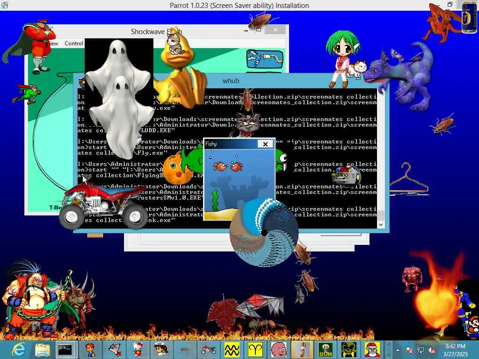
Task: Open the Action Center flag icon
Action: tap(409, 350)
